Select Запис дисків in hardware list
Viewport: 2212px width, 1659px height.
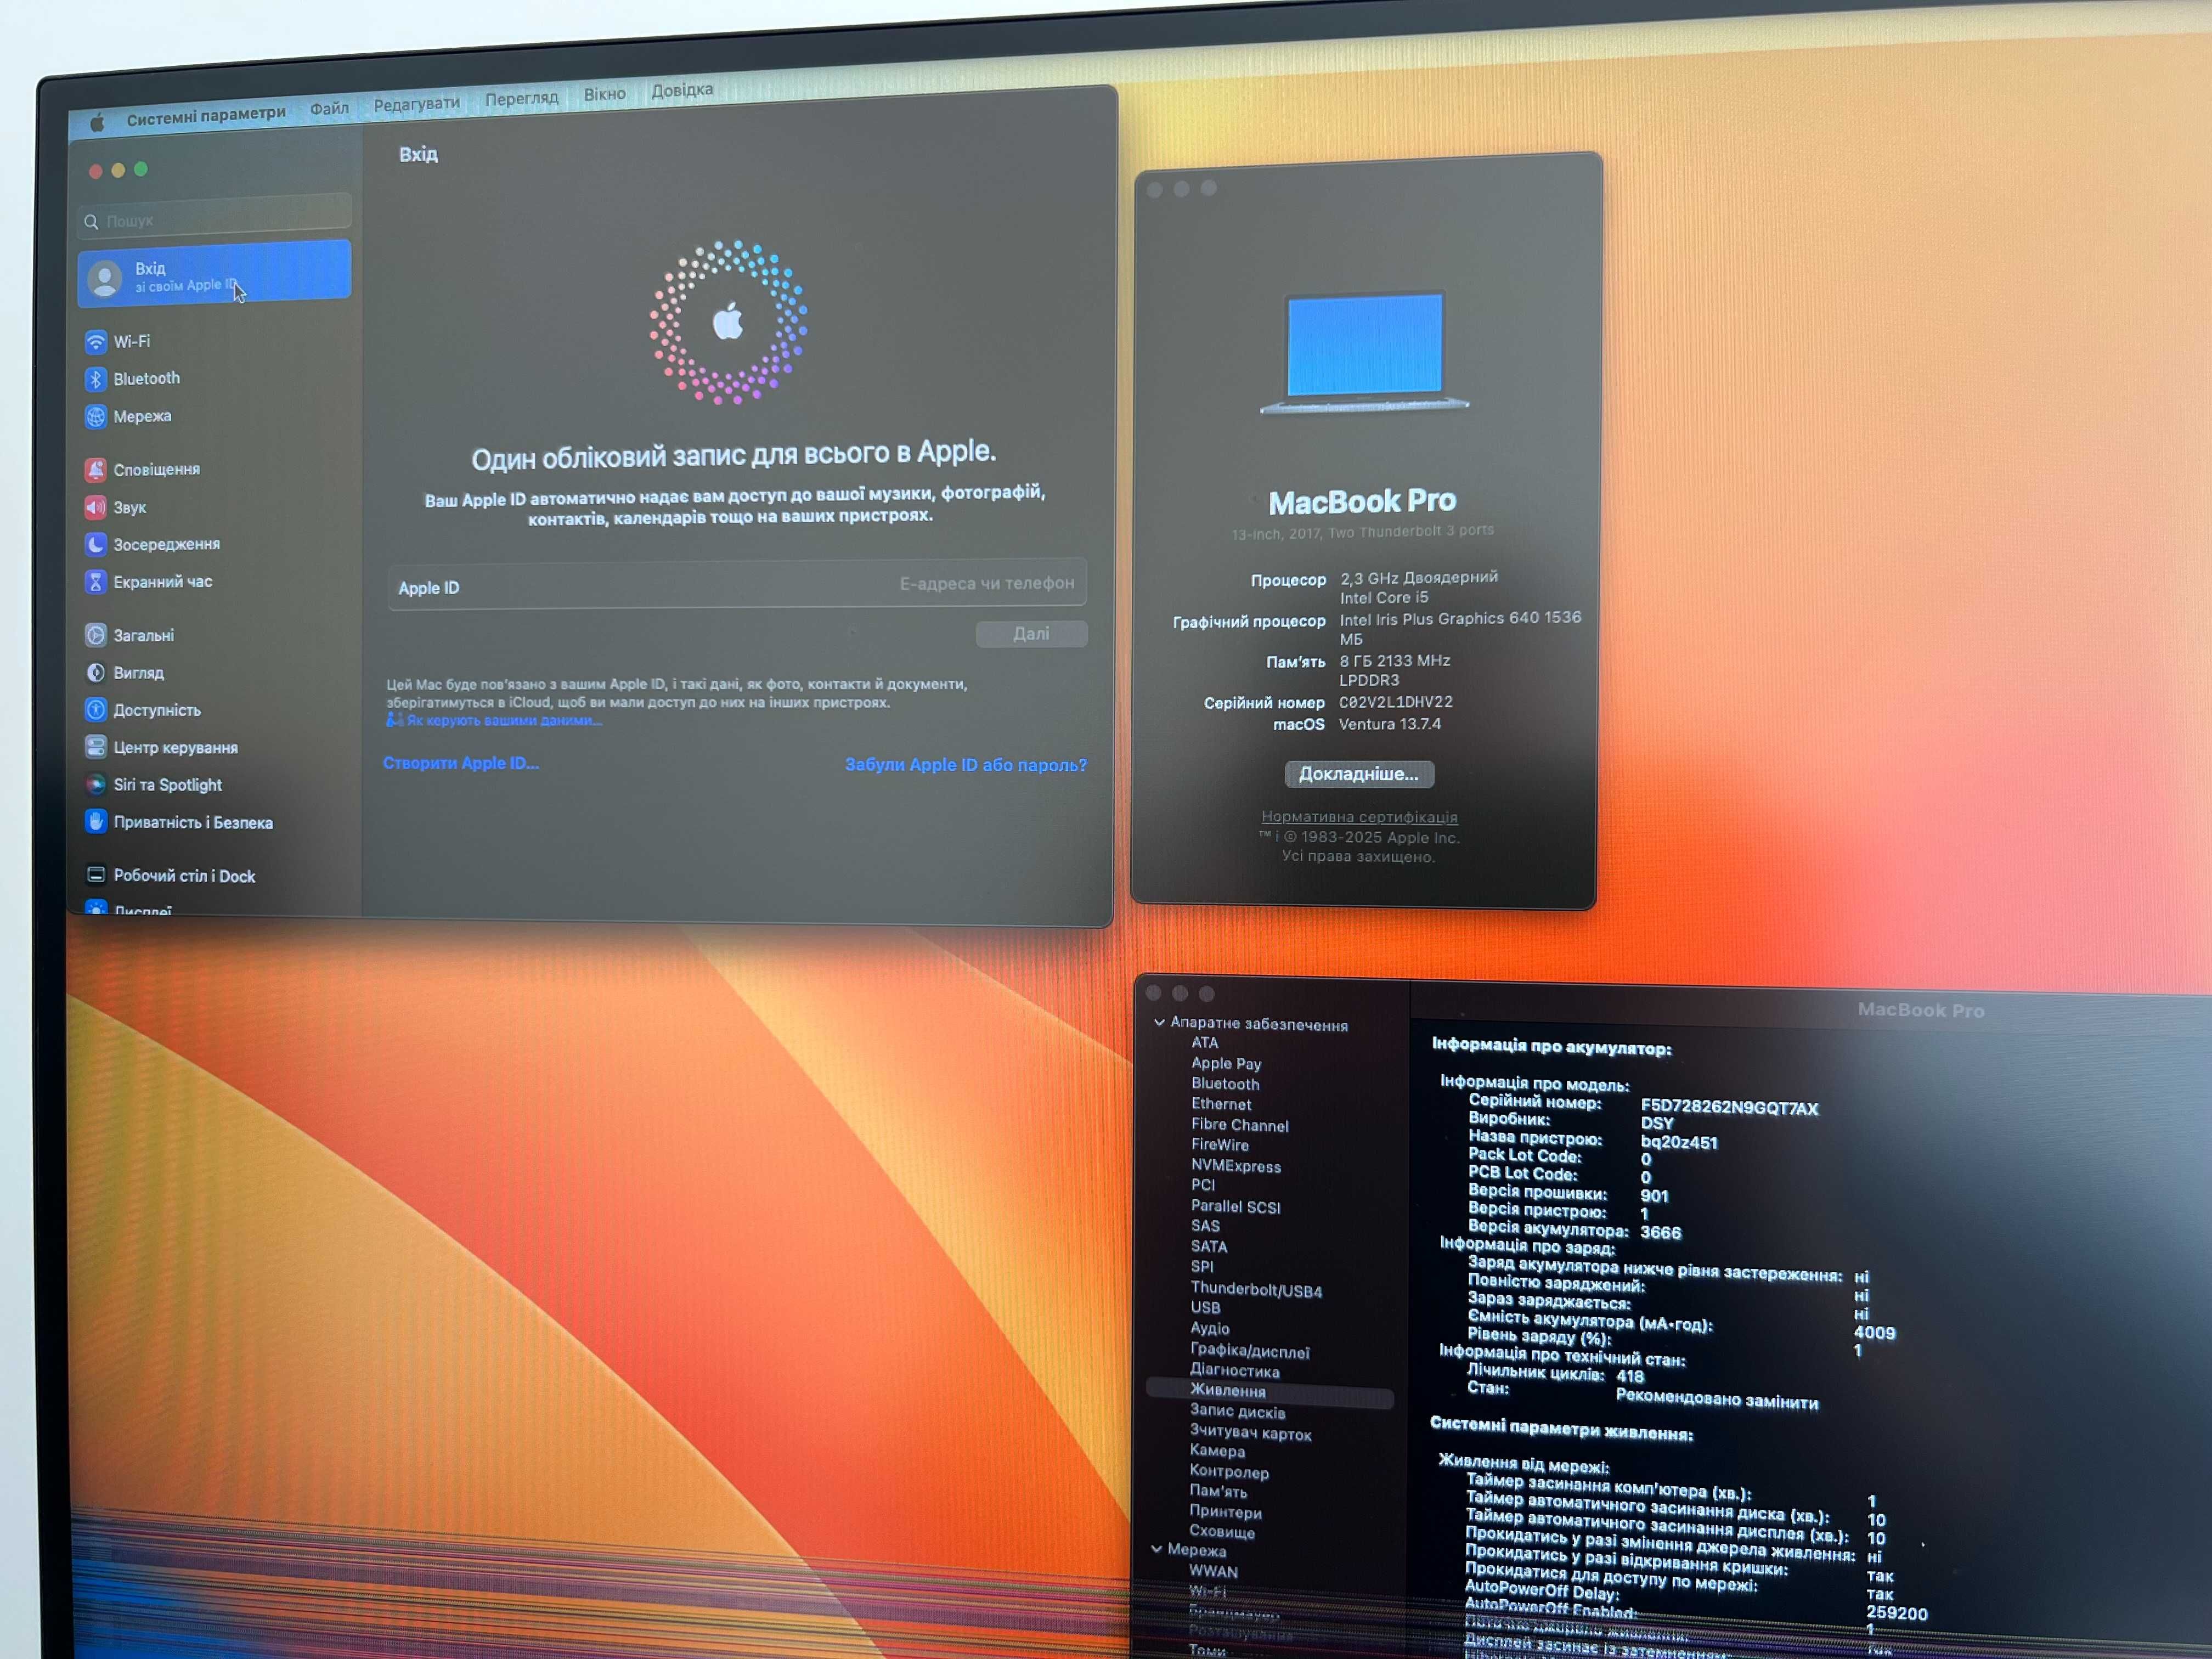pyautogui.click(x=1237, y=1412)
